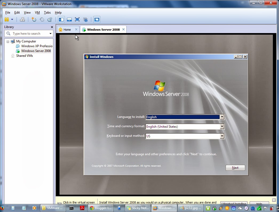Click the yellow Suspend VM toolbar button
Screen dimensions: 279x212
pos(7,19)
